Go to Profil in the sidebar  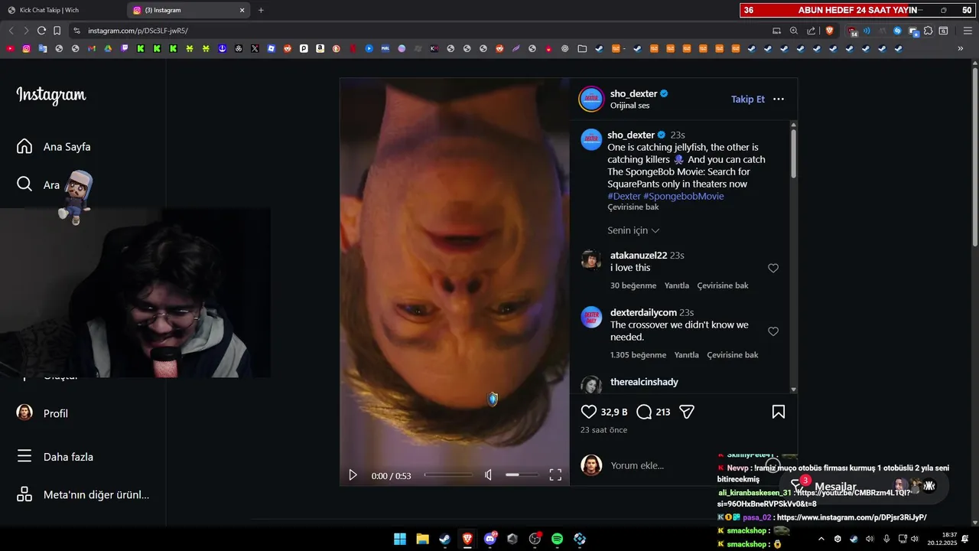[x=43, y=413]
